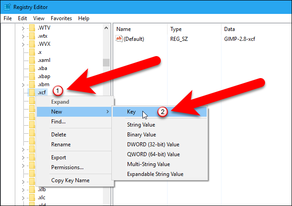
Task: Open the File menu
Action: pos(8,18)
